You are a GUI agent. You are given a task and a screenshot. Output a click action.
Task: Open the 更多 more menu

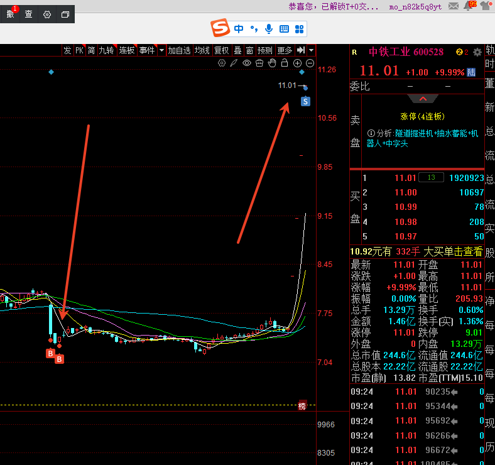coord(285,50)
